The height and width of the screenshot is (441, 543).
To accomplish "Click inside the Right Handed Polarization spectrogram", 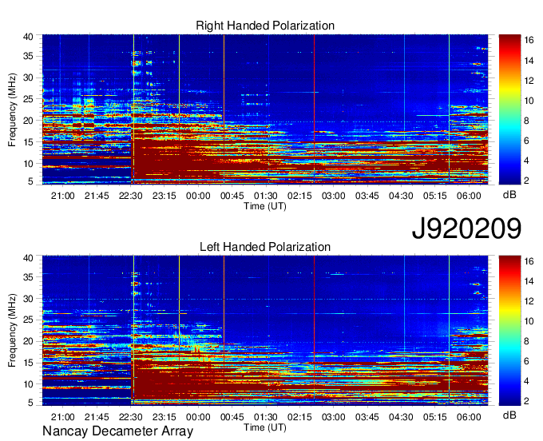I will pyautogui.click(x=265, y=109).
